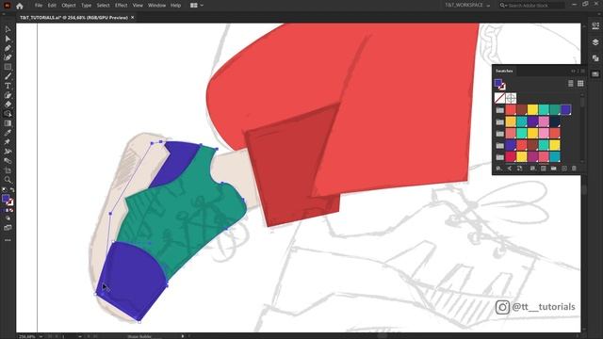Select the Zoom magnifier tool
Viewport: 603px width, 339px height.
8,180
